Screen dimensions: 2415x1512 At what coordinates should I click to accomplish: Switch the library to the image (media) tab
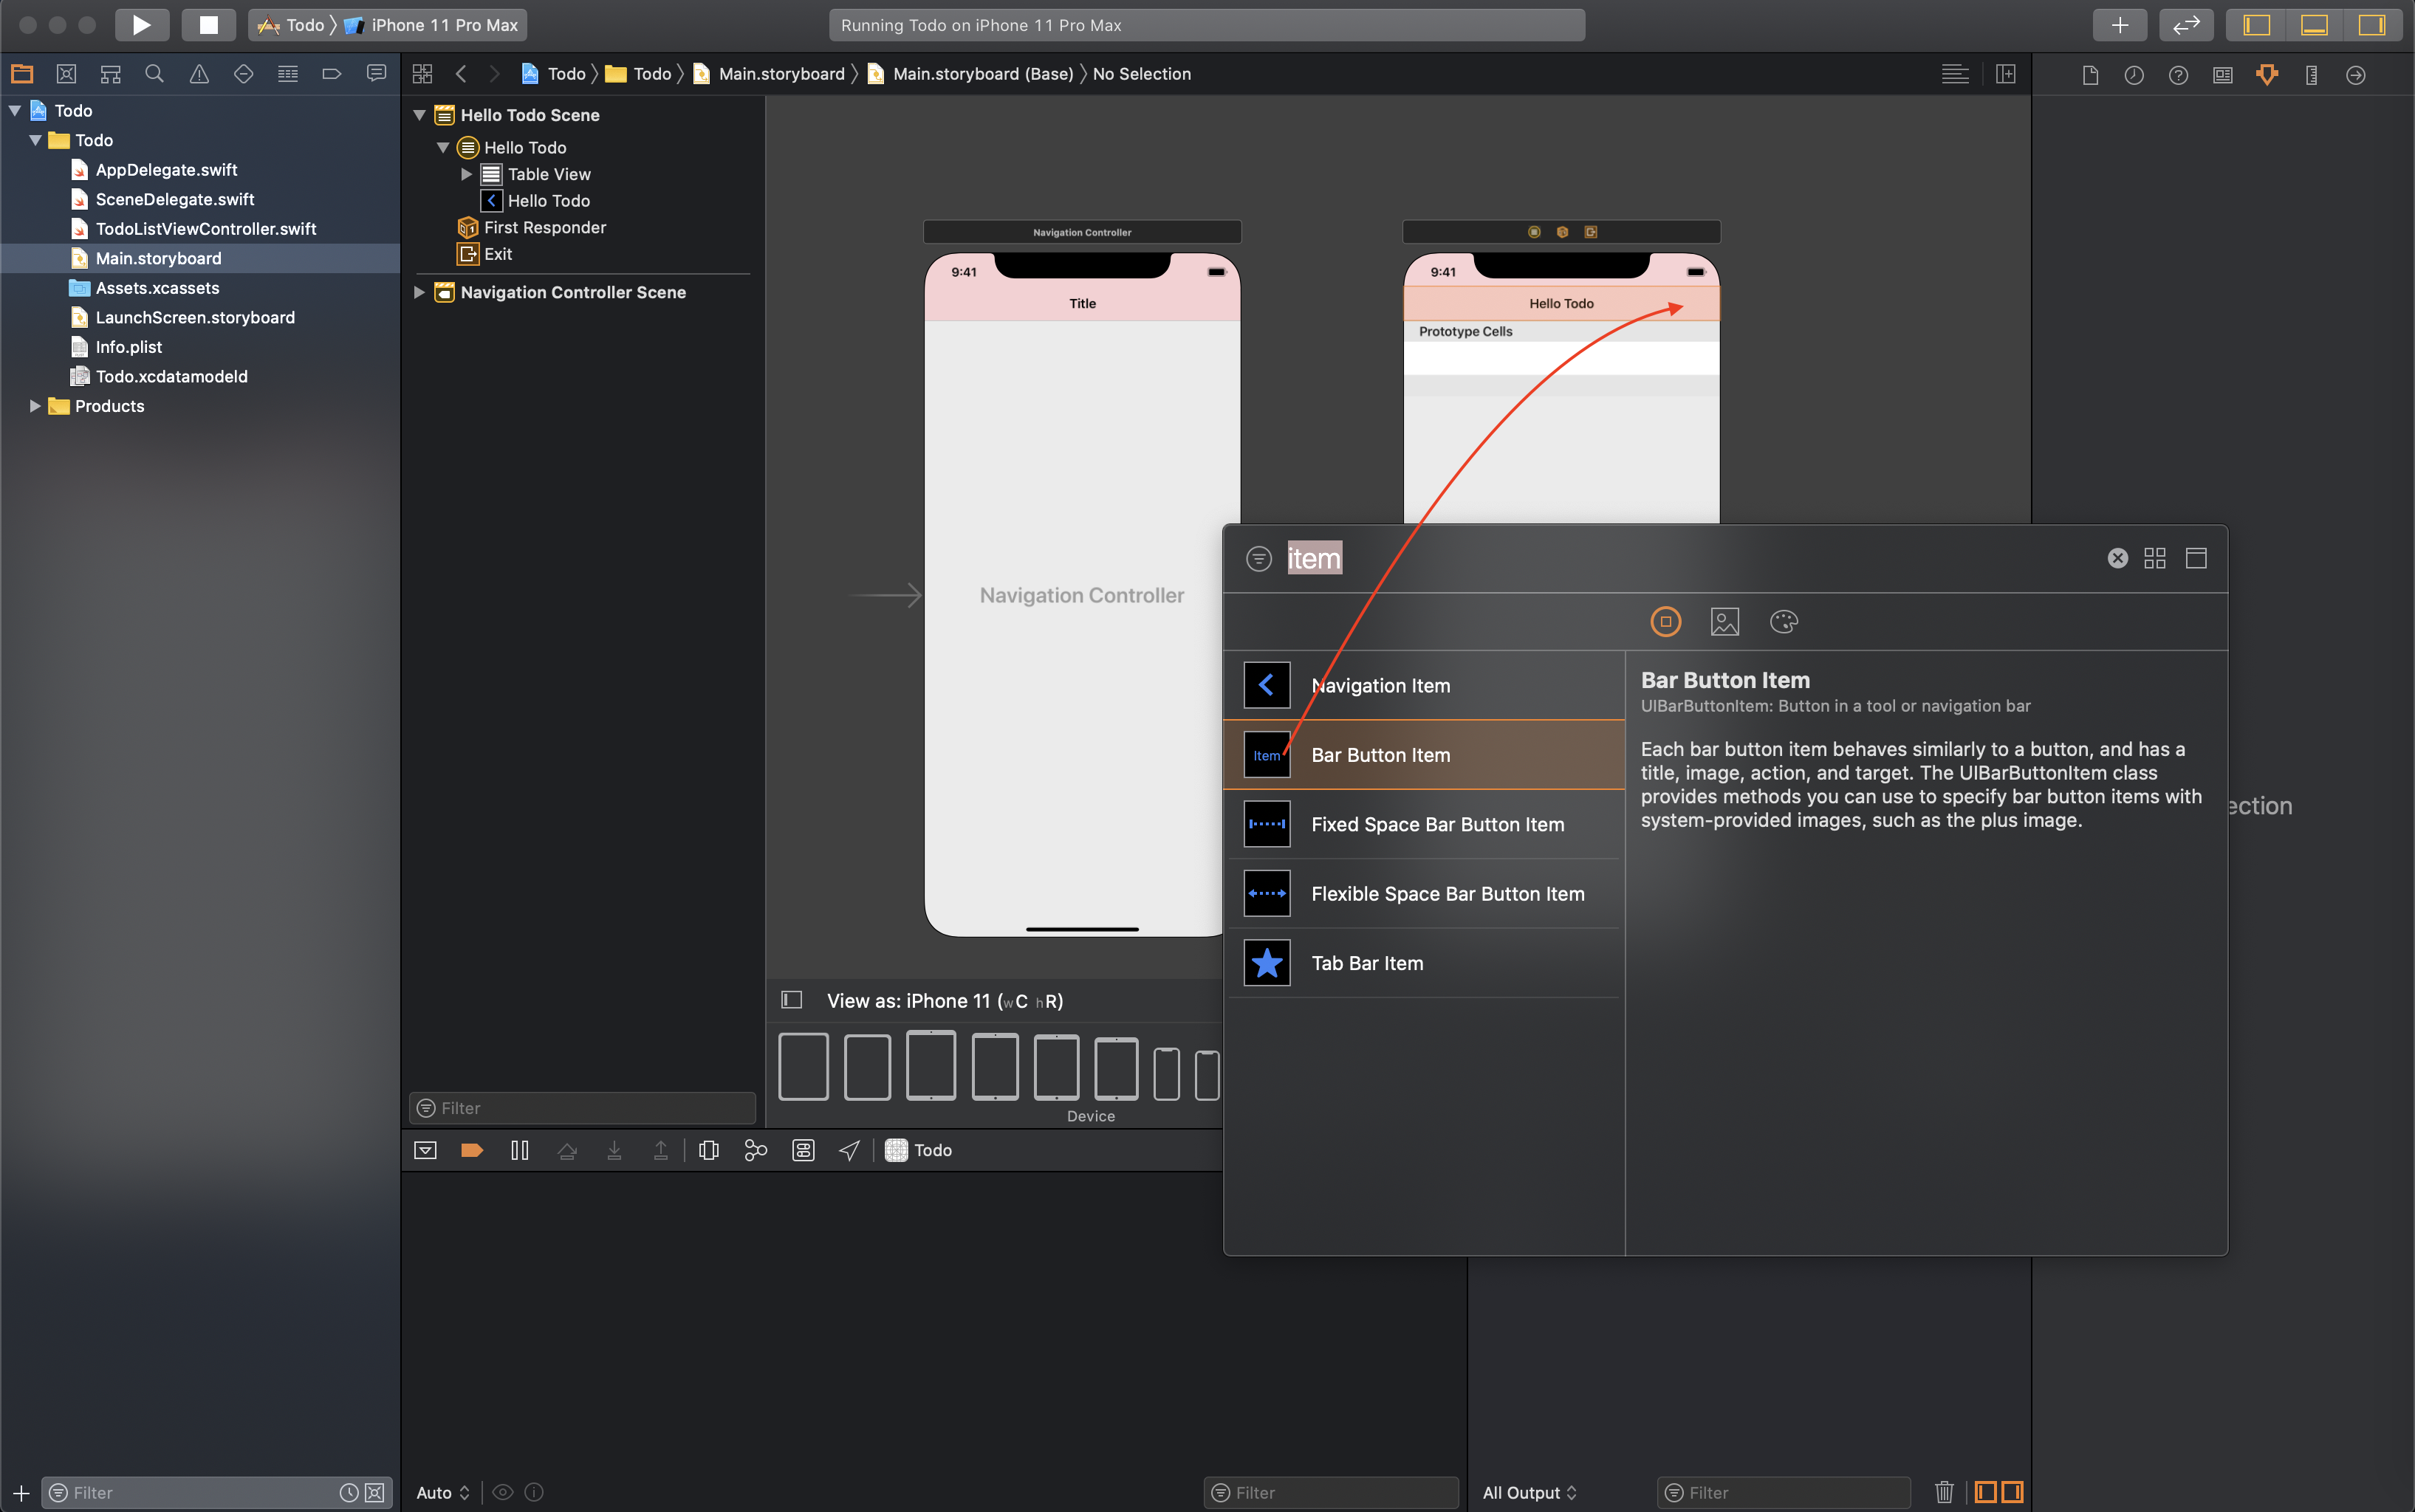pyautogui.click(x=1724, y=622)
